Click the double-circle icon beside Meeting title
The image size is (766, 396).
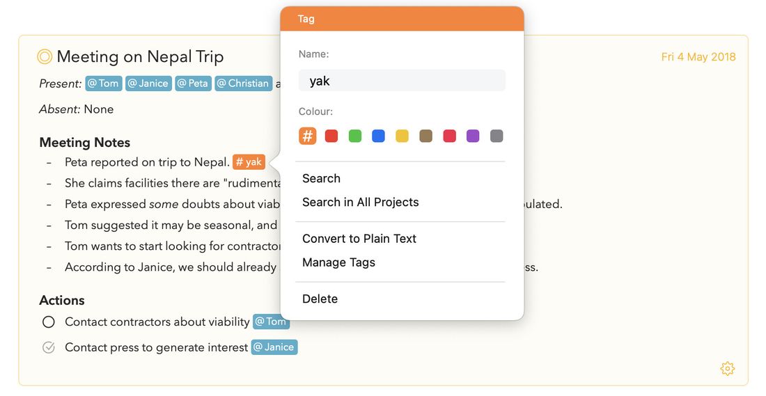point(45,56)
